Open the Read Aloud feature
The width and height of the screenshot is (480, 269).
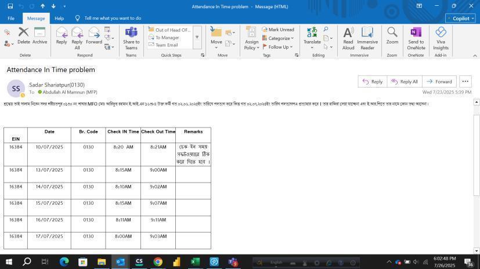[348, 36]
